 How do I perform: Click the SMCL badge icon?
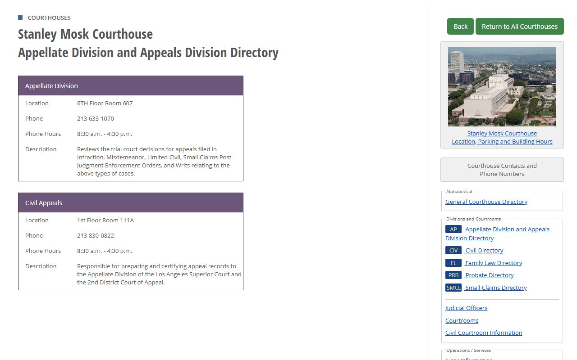tap(453, 288)
